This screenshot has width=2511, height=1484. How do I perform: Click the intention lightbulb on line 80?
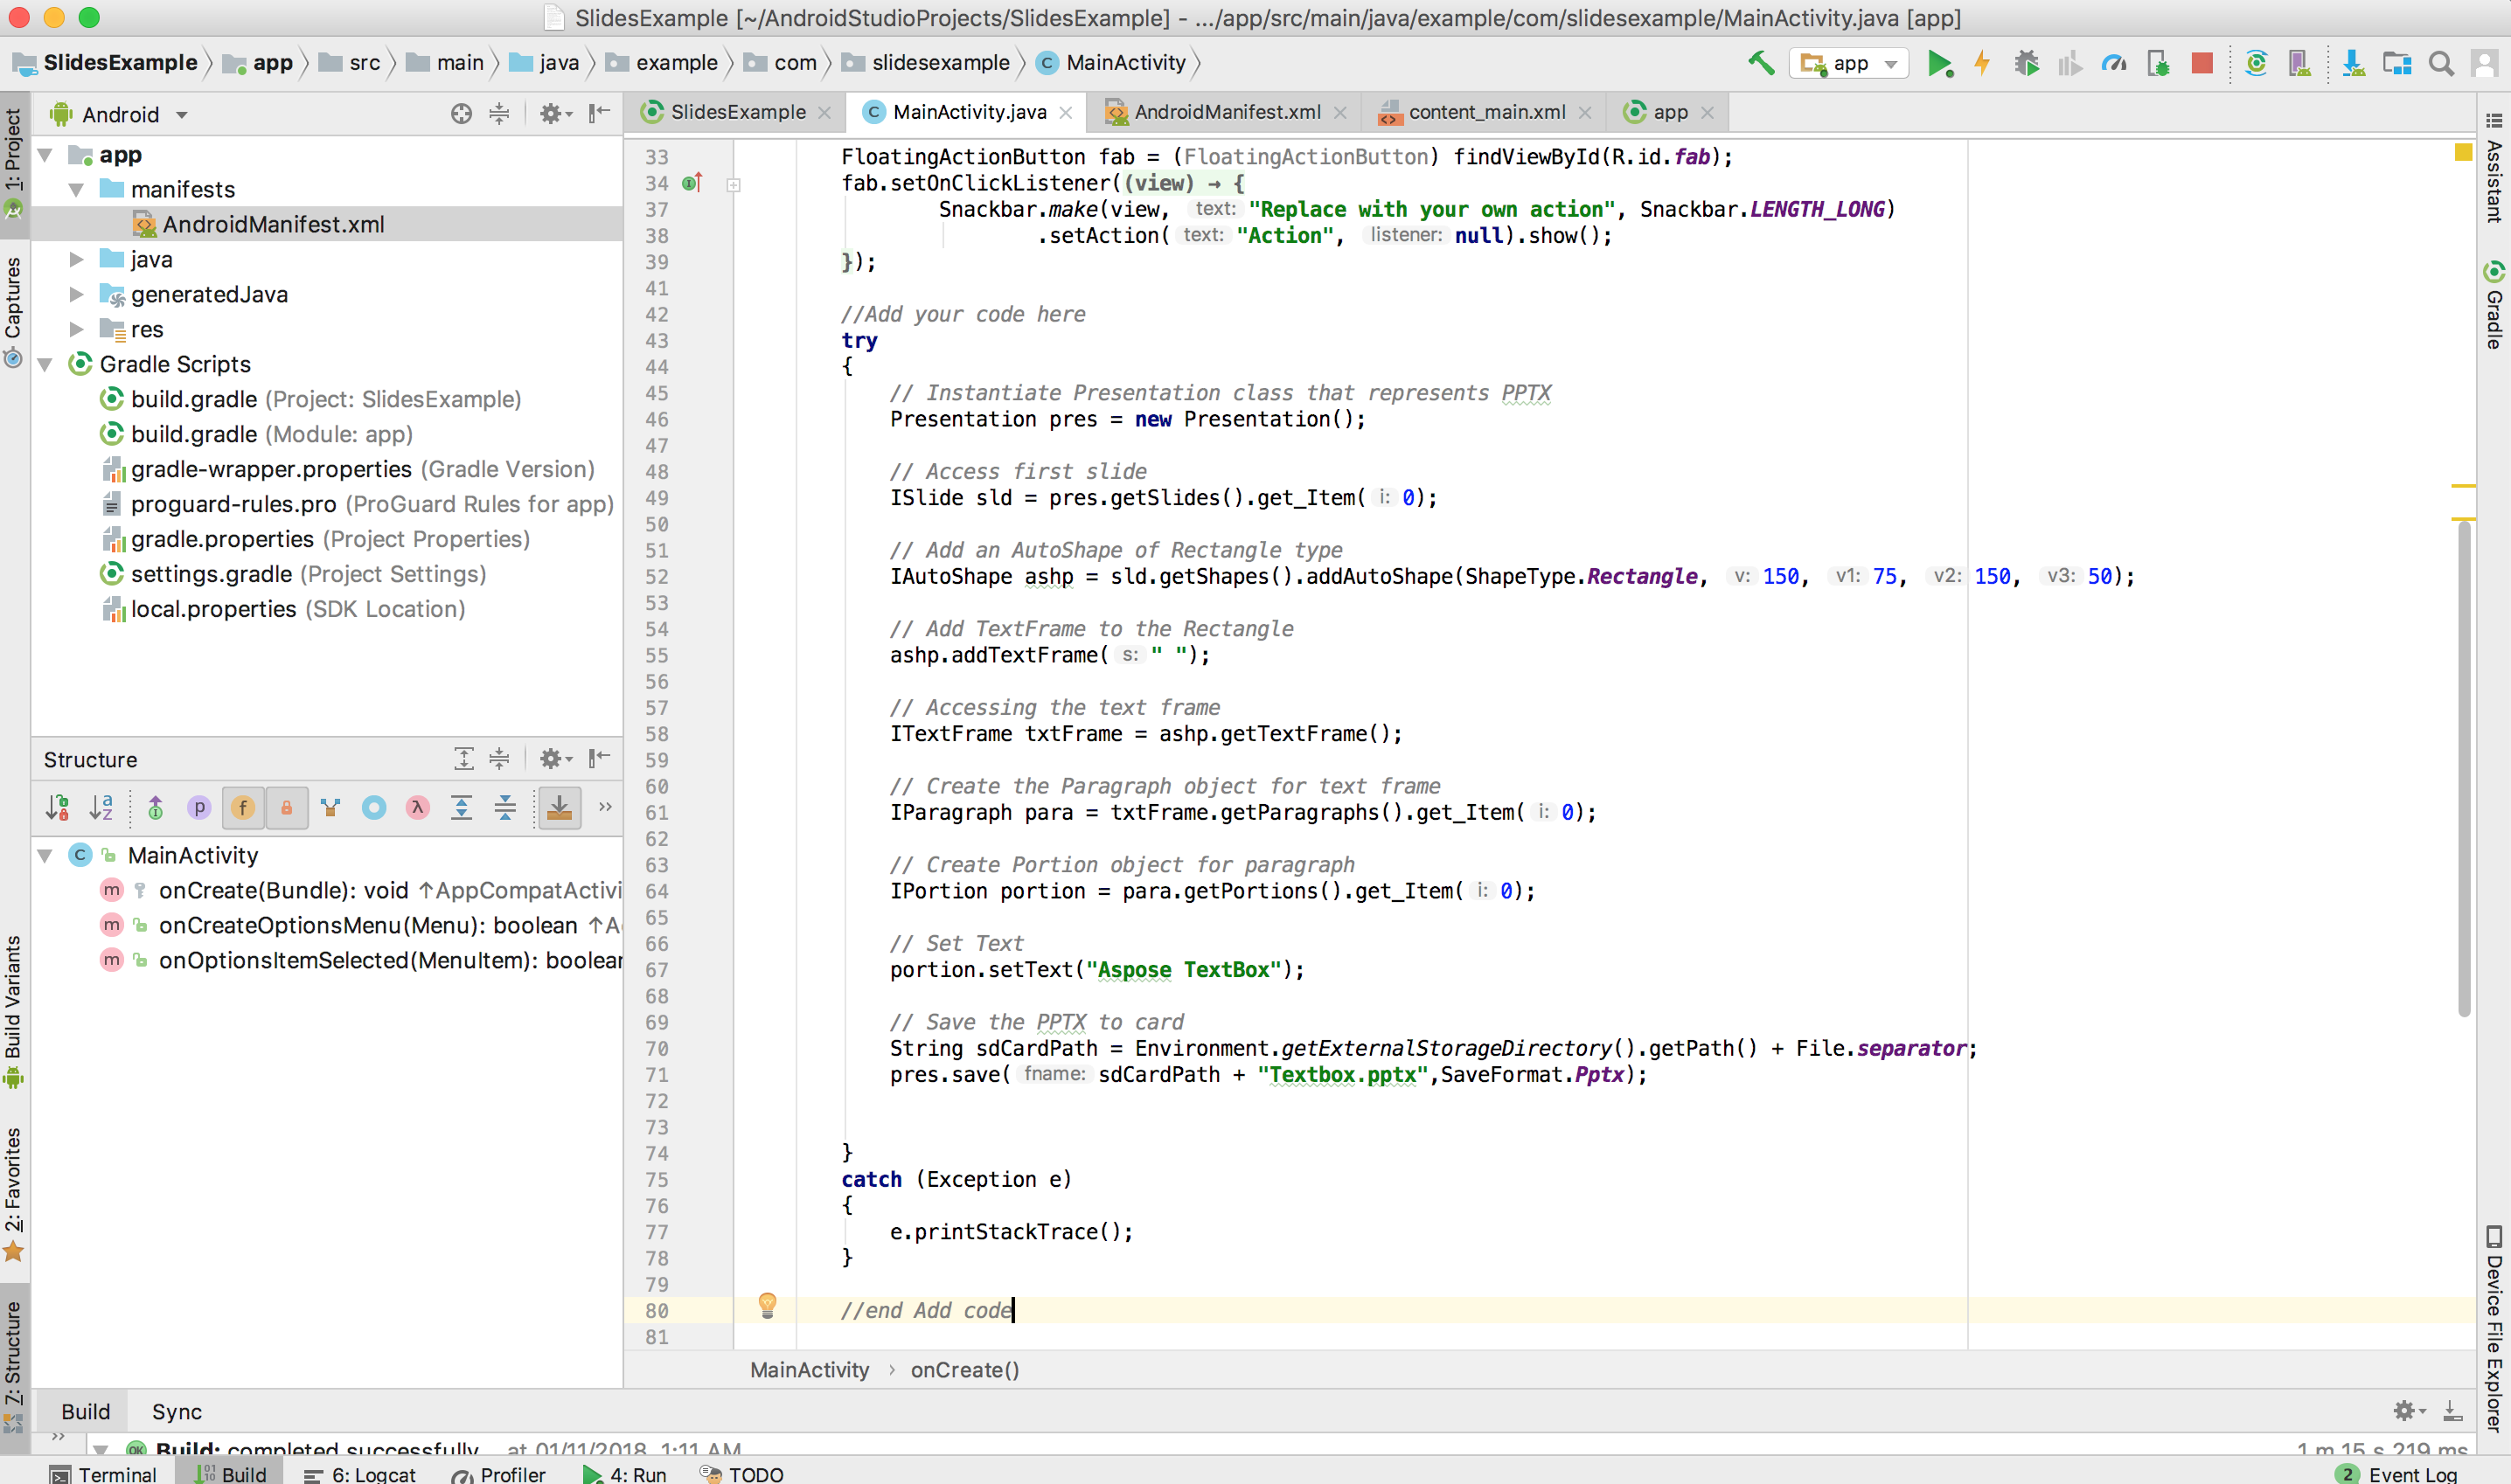[x=768, y=1305]
